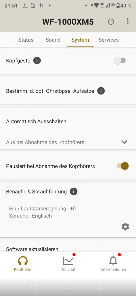
Task: Tap the Android back navigation button
Action: pyautogui.click(x=34, y=287)
